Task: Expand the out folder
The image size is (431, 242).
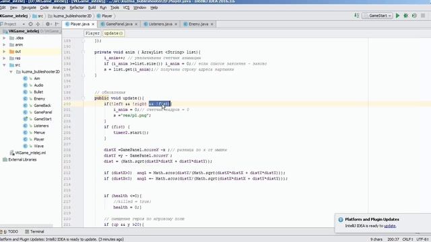Action: click(4, 51)
